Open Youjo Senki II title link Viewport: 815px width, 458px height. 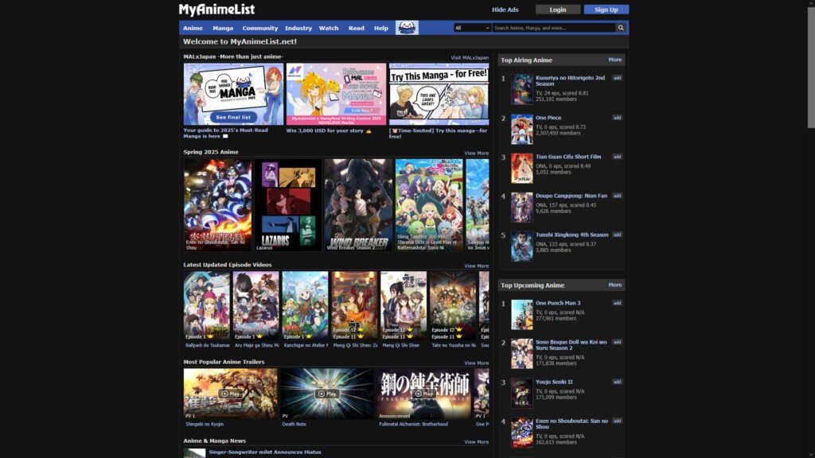(554, 382)
